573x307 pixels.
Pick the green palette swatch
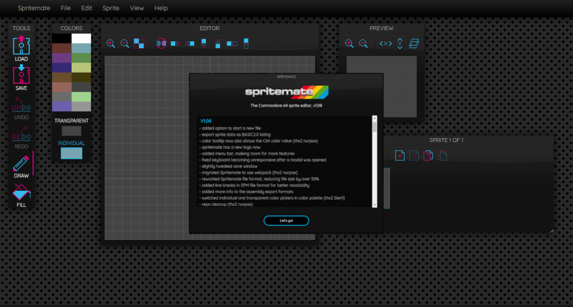click(81, 58)
